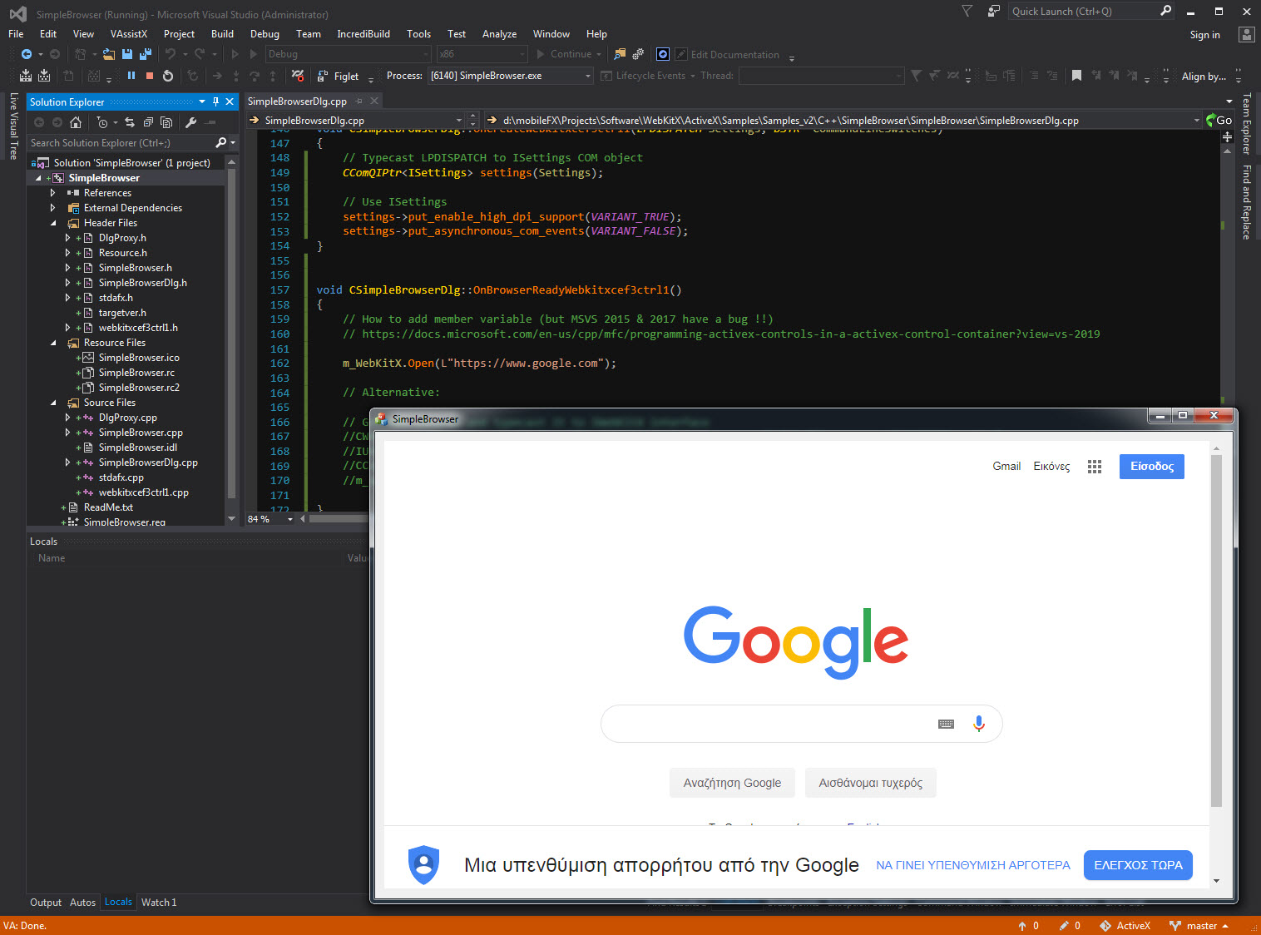This screenshot has height=935, width=1261.
Task: Click the on-screen keyboard icon in Google search
Action: coord(946,724)
